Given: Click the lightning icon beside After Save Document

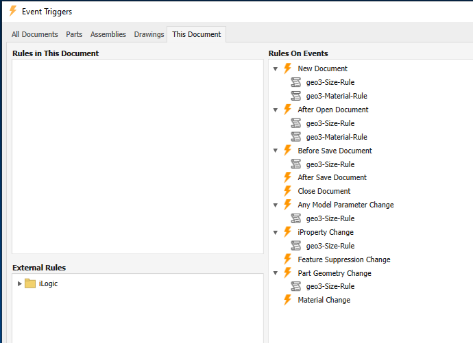Looking at the screenshot, I should point(288,177).
